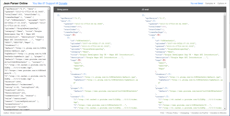Screen dimensions: 230x116
Task: Collapse the "player" object in JS eval
Action: tap(164, 89)
